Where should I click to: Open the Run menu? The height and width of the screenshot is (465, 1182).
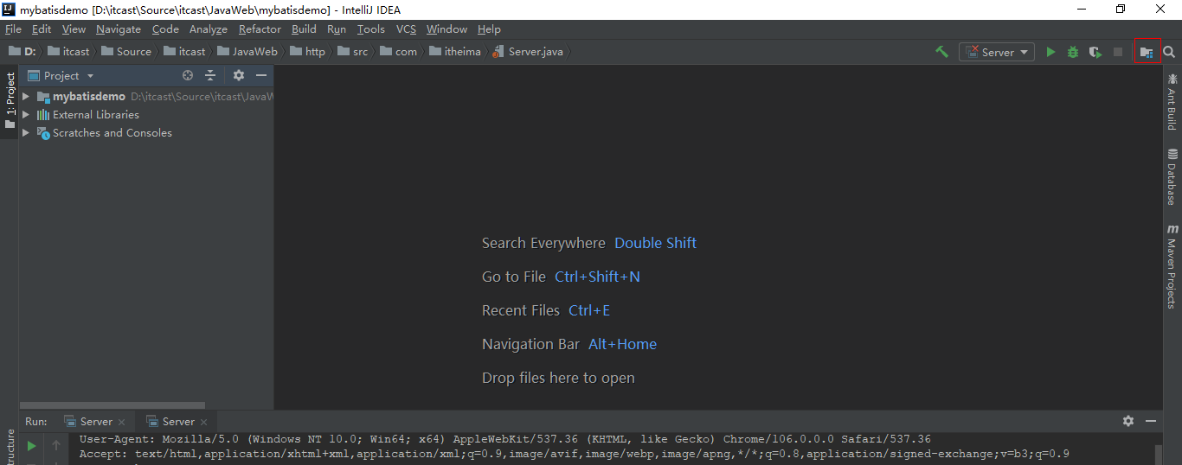(x=337, y=29)
